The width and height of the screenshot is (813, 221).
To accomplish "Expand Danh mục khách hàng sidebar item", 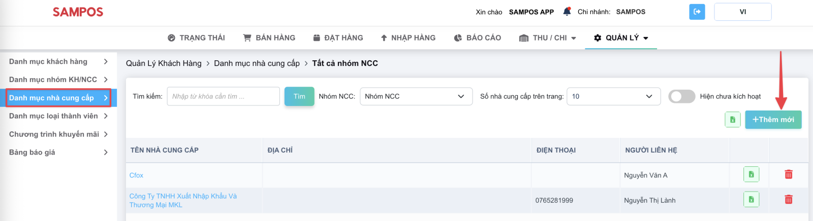I will (x=58, y=62).
